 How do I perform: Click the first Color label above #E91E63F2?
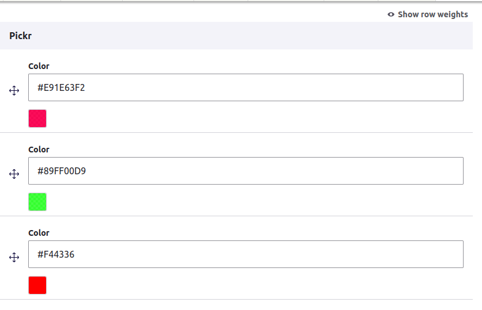[x=39, y=66]
